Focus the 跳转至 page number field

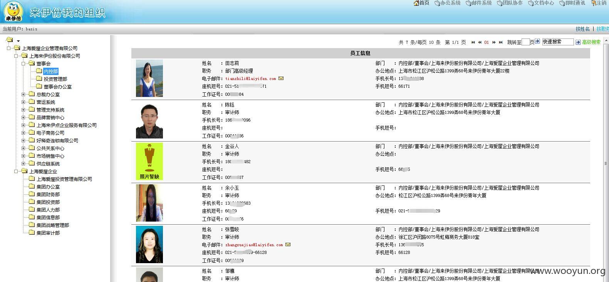click(526, 42)
